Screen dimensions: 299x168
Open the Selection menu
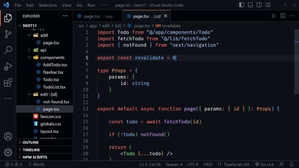(48, 5)
